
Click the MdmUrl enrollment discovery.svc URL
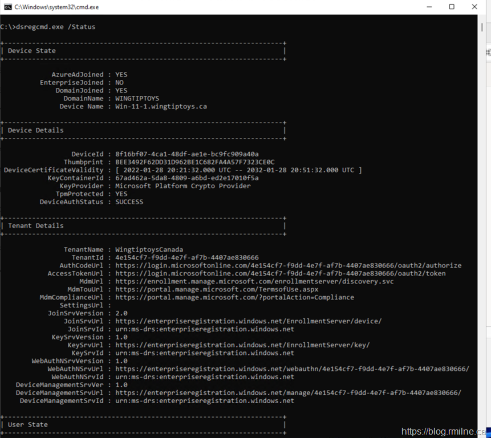tap(254, 281)
